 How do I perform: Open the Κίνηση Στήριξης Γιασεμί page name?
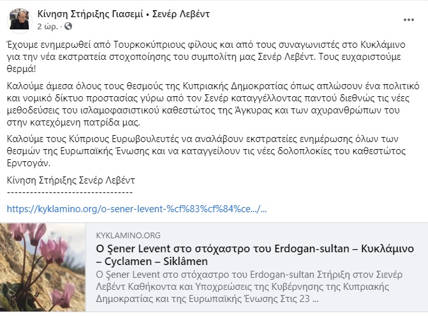coord(91,14)
